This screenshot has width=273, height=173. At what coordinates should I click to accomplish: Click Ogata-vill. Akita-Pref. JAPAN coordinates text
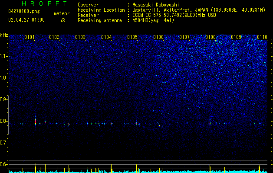coord(199,10)
